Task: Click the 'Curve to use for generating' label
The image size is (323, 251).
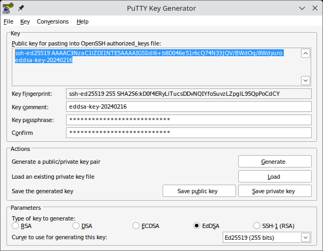Action: tap(60, 237)
